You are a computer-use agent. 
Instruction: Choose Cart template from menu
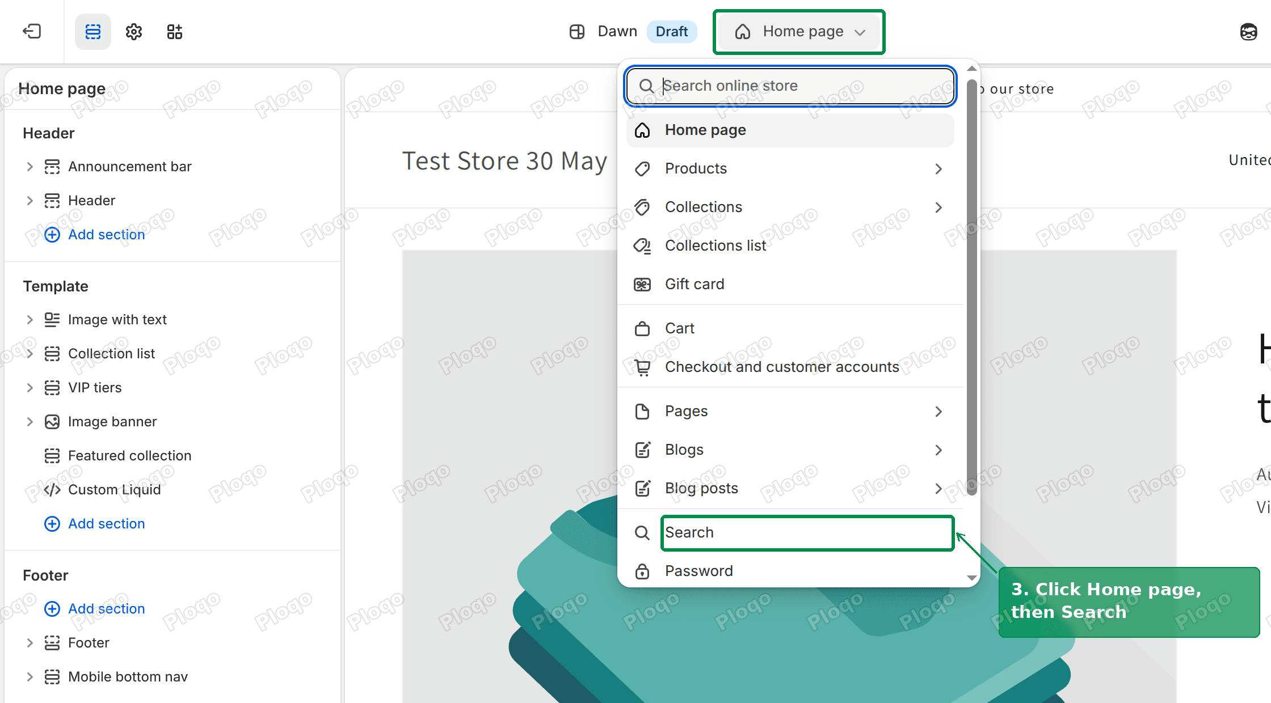[790, 329]
